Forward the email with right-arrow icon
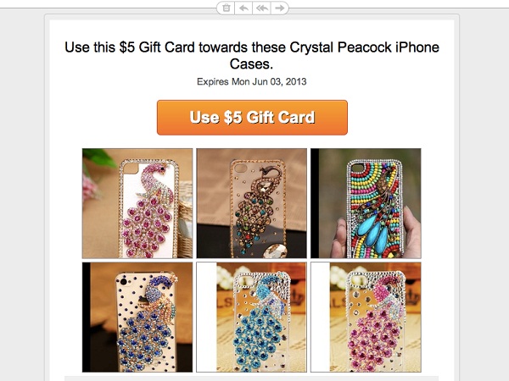Viewport: 509px width, 381px height. point(279,8)
